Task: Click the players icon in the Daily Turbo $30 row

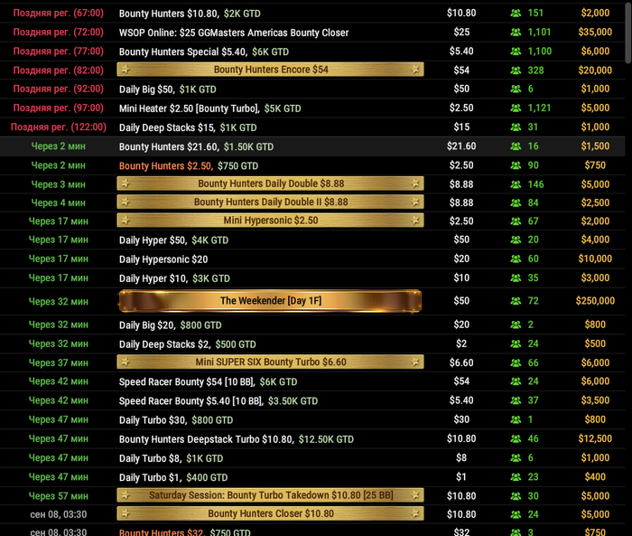Action: (516, 419)
